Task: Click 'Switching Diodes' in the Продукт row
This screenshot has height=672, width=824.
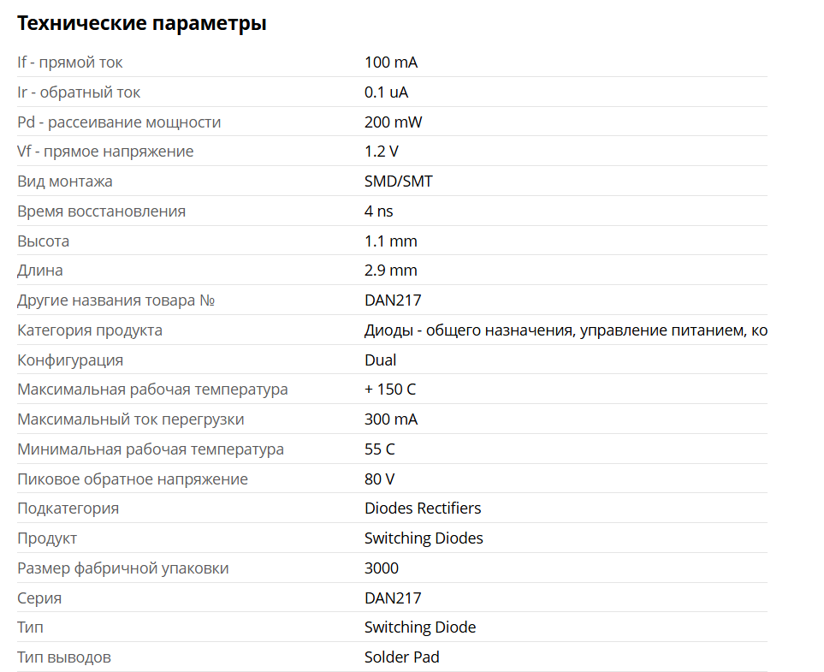Action: [424, 538]
